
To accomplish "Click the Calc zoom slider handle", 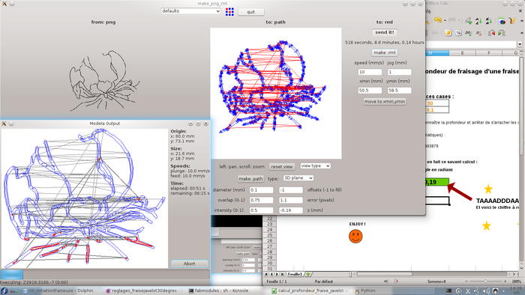I will click(x=485, y=282).
